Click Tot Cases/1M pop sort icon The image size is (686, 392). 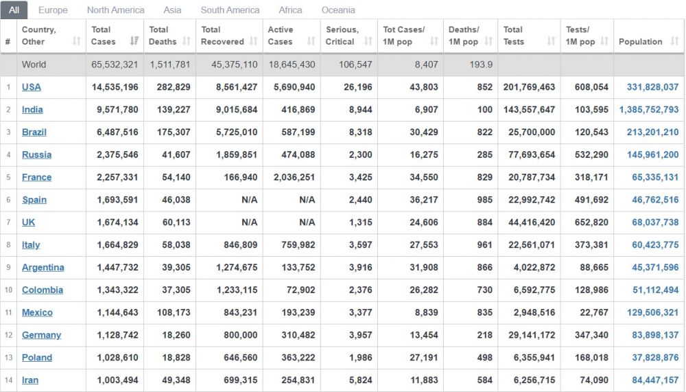(434, 41)
